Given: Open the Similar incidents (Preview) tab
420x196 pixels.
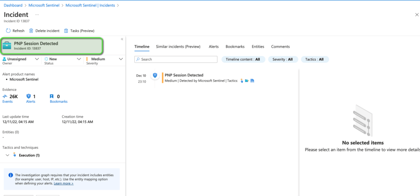Looking at the screenshot, I should point(178,47).
